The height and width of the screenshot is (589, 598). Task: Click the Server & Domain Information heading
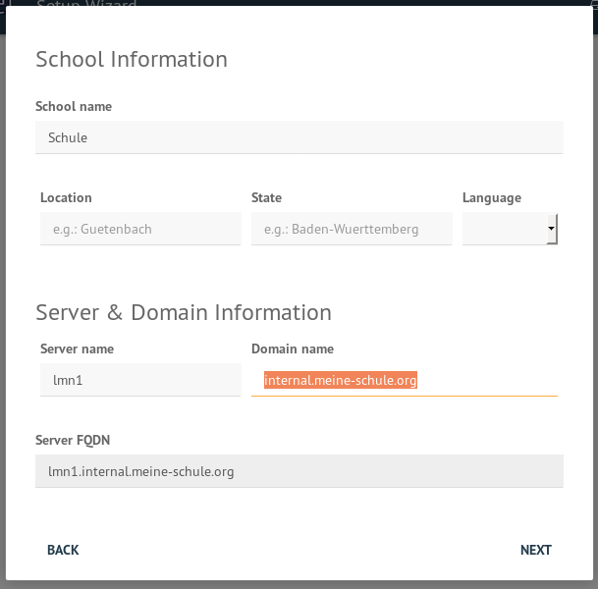pyautogui.click(x=184, y=313)
